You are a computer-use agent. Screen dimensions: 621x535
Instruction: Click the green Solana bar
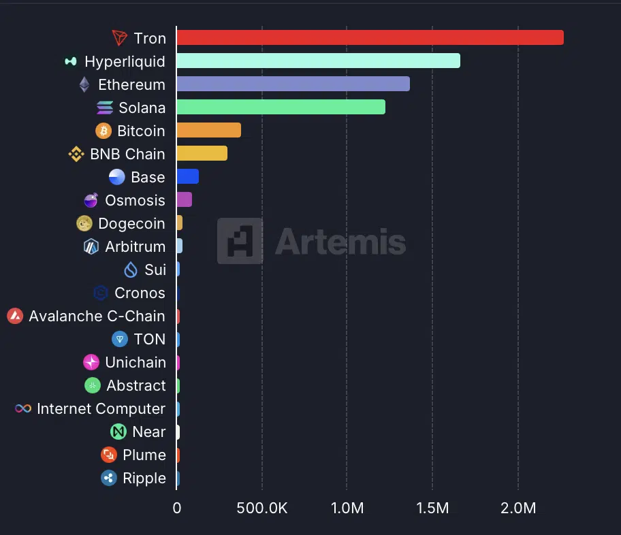coord(281,108)
